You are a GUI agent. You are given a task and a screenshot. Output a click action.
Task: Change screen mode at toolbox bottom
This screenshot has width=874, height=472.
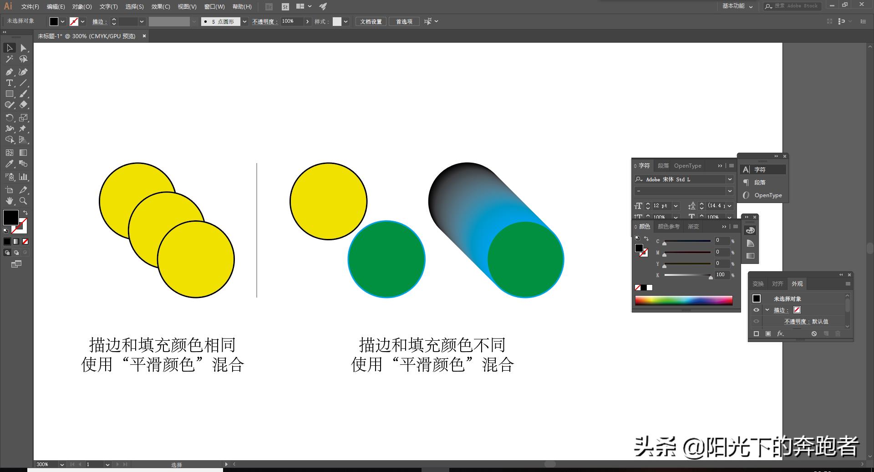coord(16,264)
